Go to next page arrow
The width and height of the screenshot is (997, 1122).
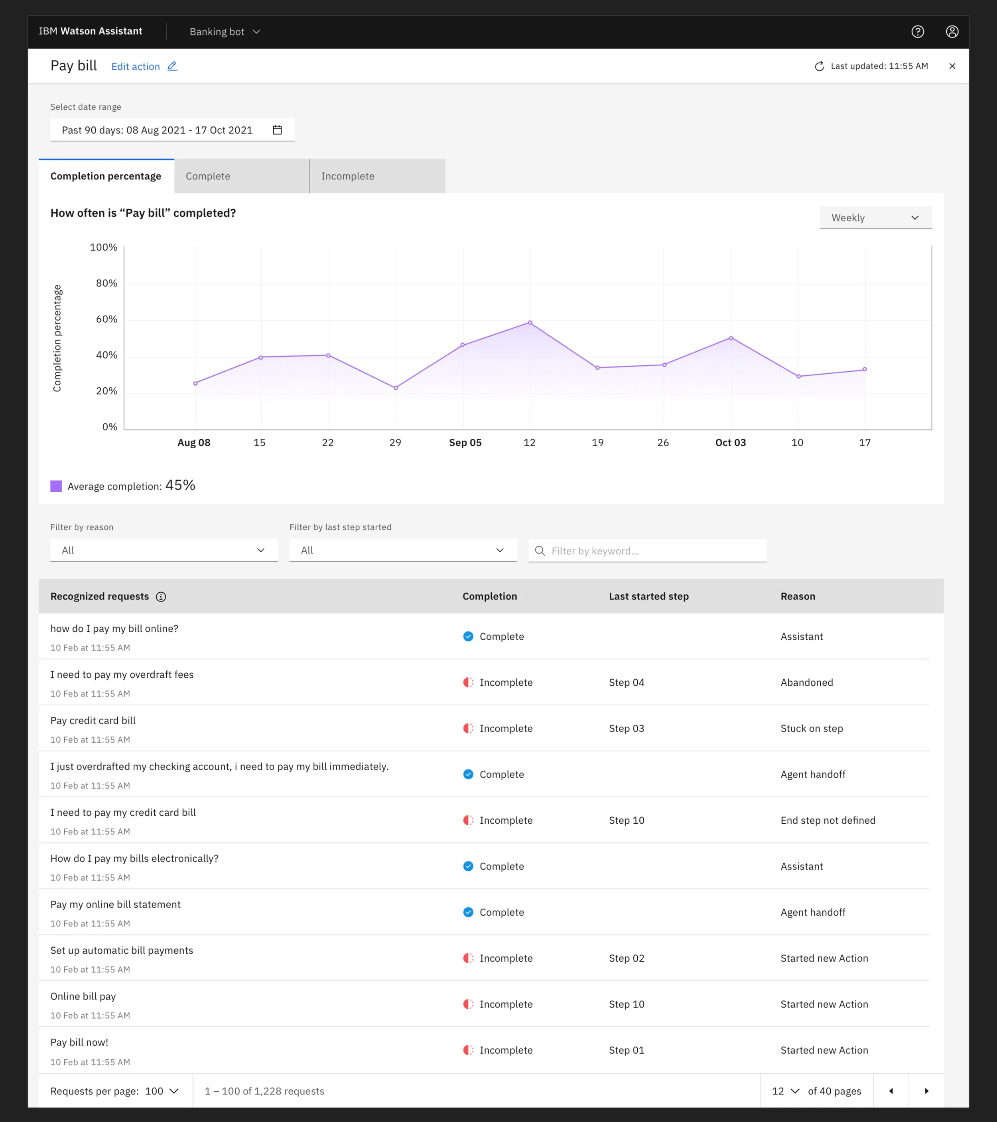tap(926, 1091)
